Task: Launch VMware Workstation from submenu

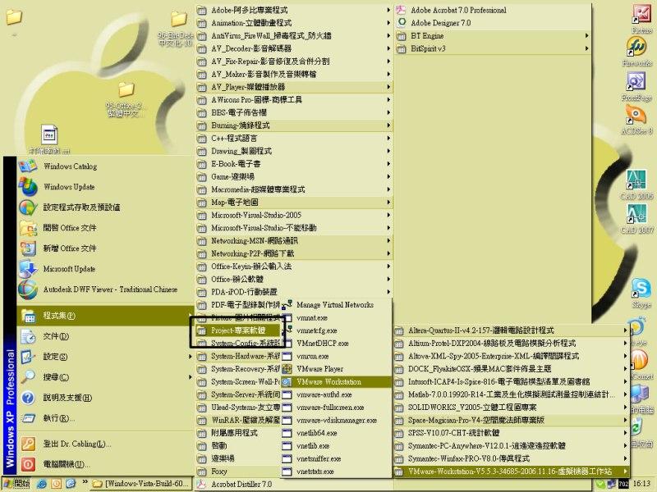Action: click(336, 382)
